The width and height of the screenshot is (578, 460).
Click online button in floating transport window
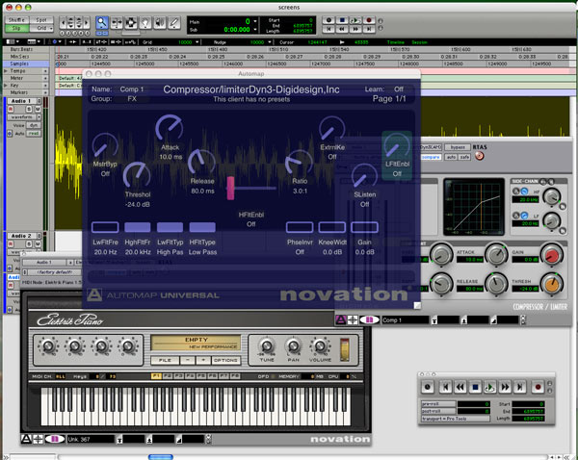428,387
